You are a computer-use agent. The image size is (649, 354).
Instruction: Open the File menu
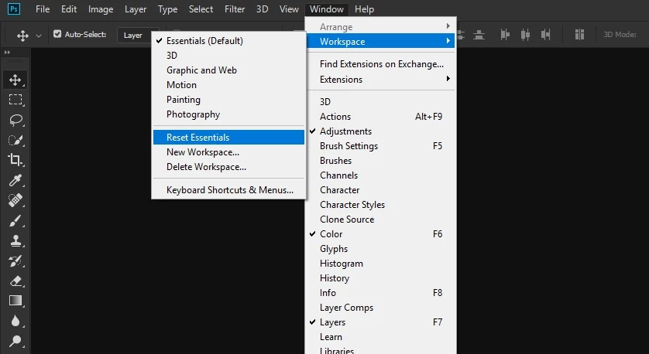coord(43,9)
